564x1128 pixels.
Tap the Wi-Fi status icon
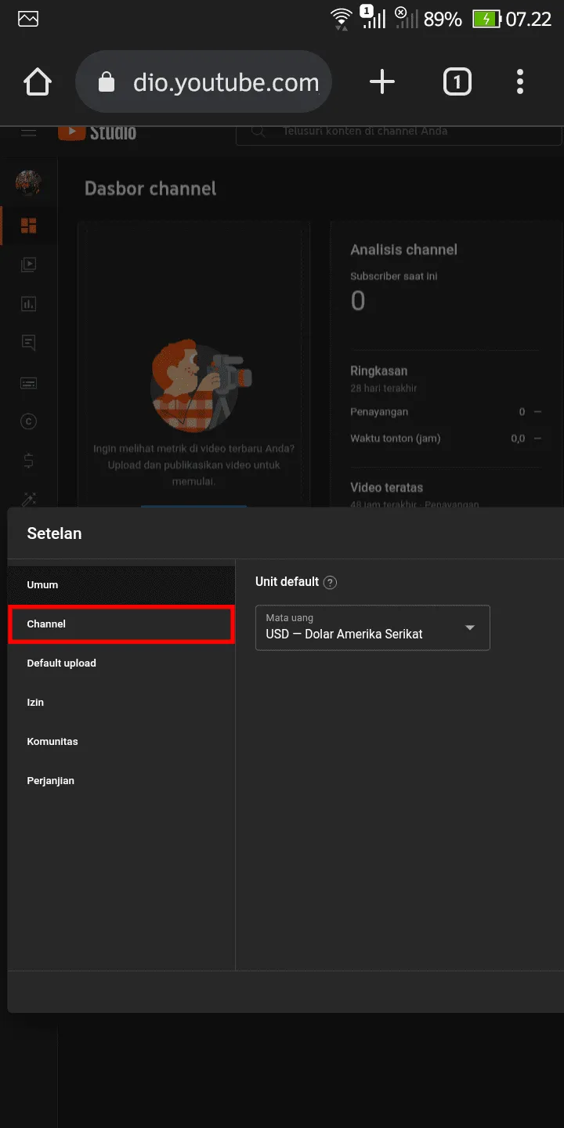(x=342, y=19)
